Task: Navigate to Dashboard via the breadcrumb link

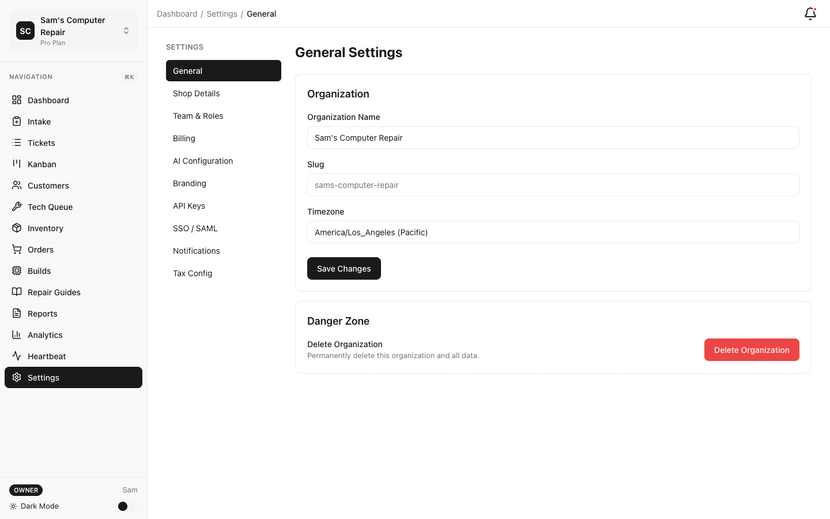Action: point(177,13)
